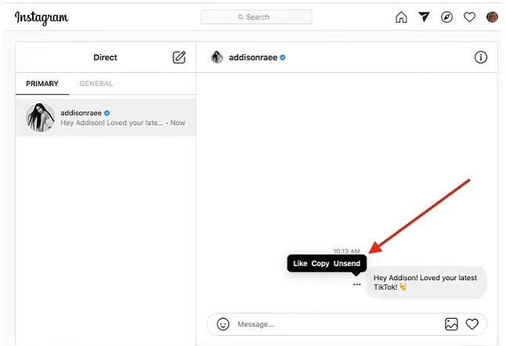The height and width of the screenshot is (346, 506).
Task: Click the Direct heading
Action: 105,57
